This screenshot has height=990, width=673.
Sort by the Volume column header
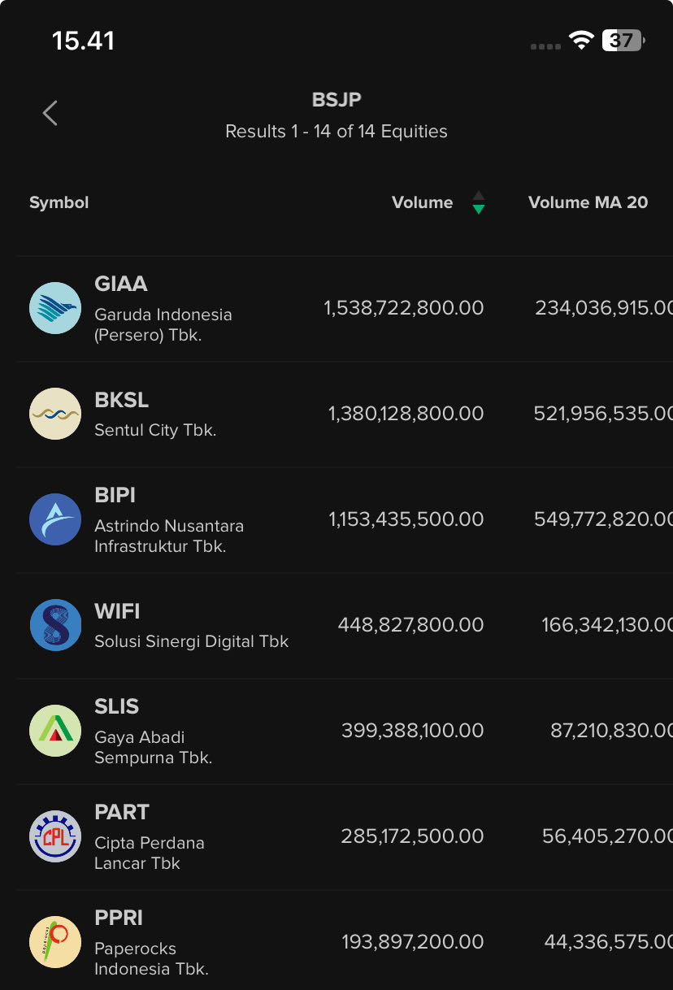pyautogui.click(x=422, y=202)
